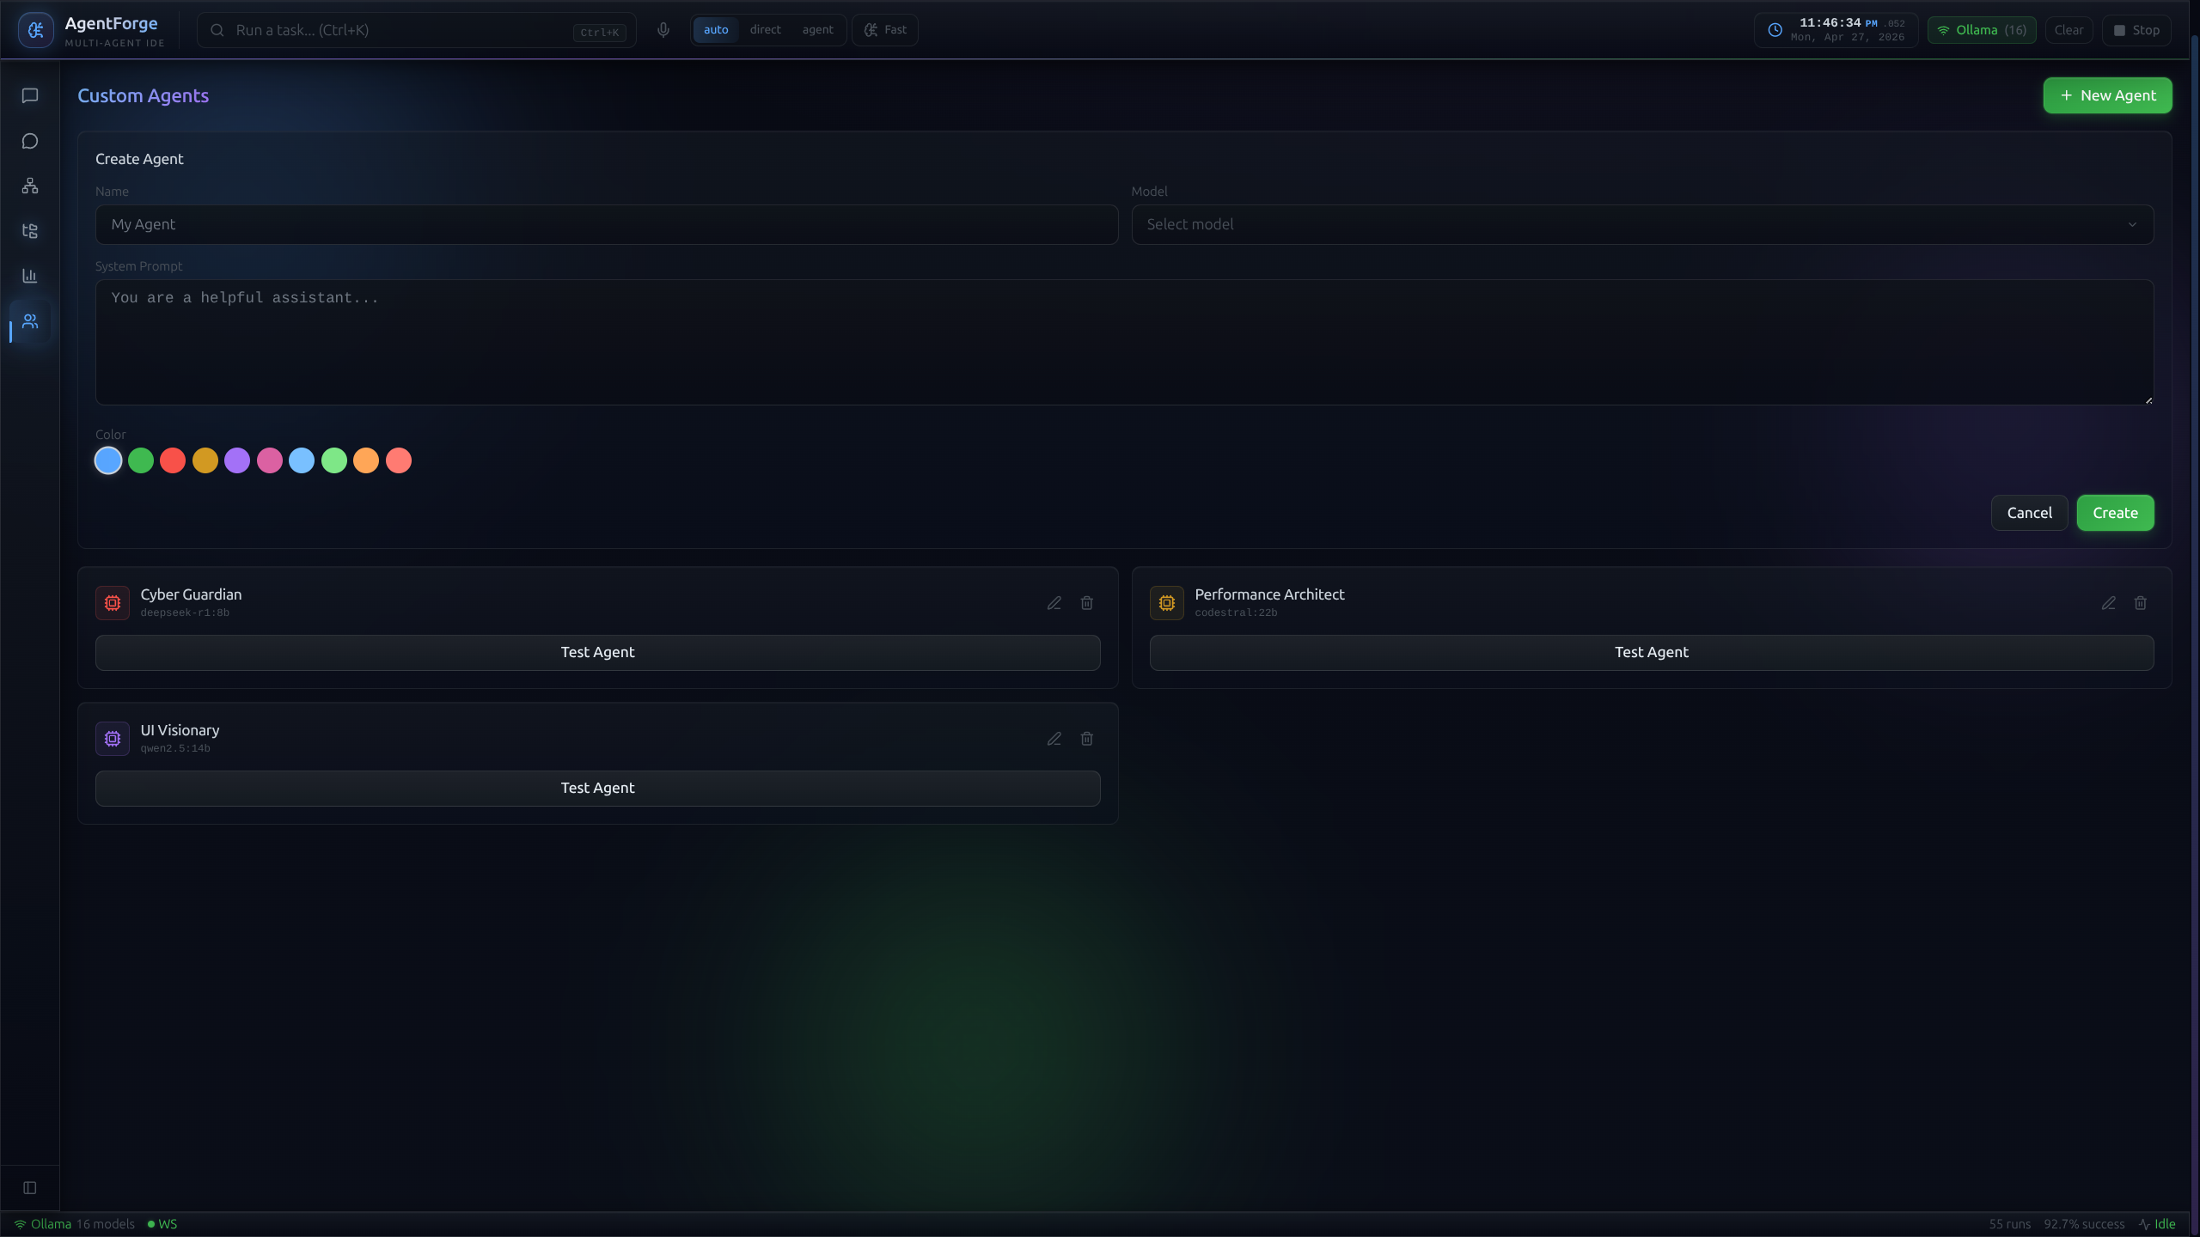2200x1237 pixels.
Task: Edit the Cyber Guardian agent
Action: pos(1054,603)
